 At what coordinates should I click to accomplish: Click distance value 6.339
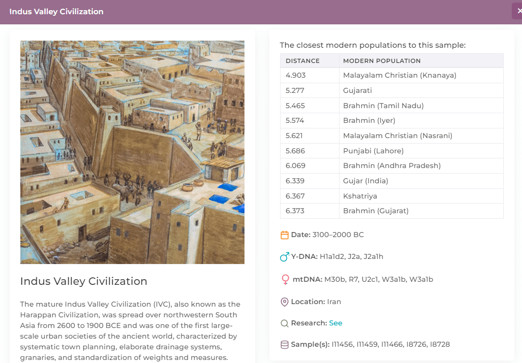pos(295,181)
